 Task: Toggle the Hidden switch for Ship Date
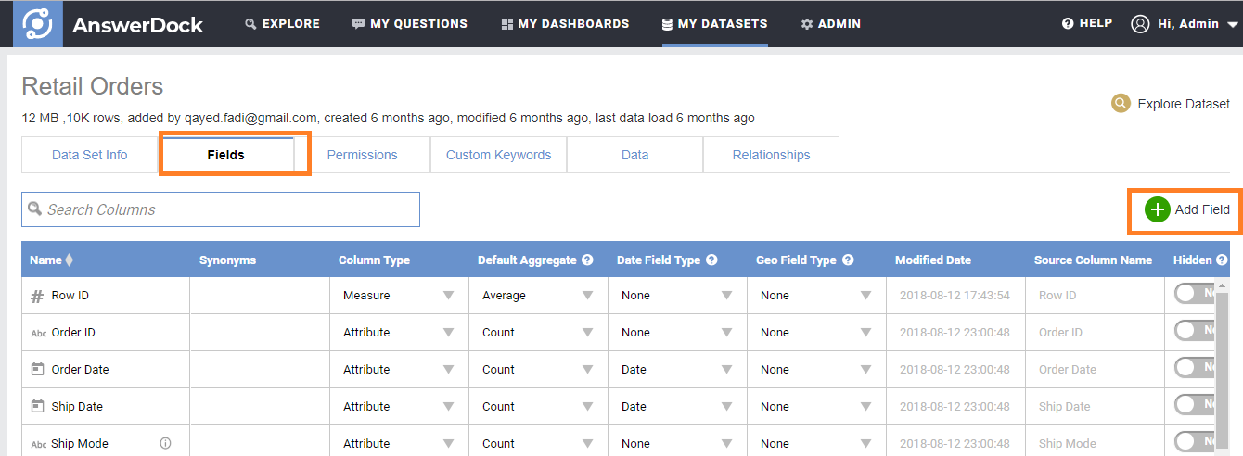pos(1195,405)
